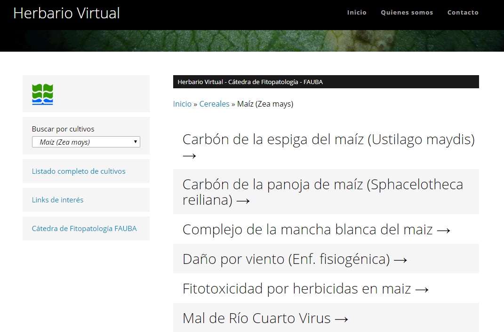
Task: Click the arrow after Daño por viento
Action: coord(400,259)
